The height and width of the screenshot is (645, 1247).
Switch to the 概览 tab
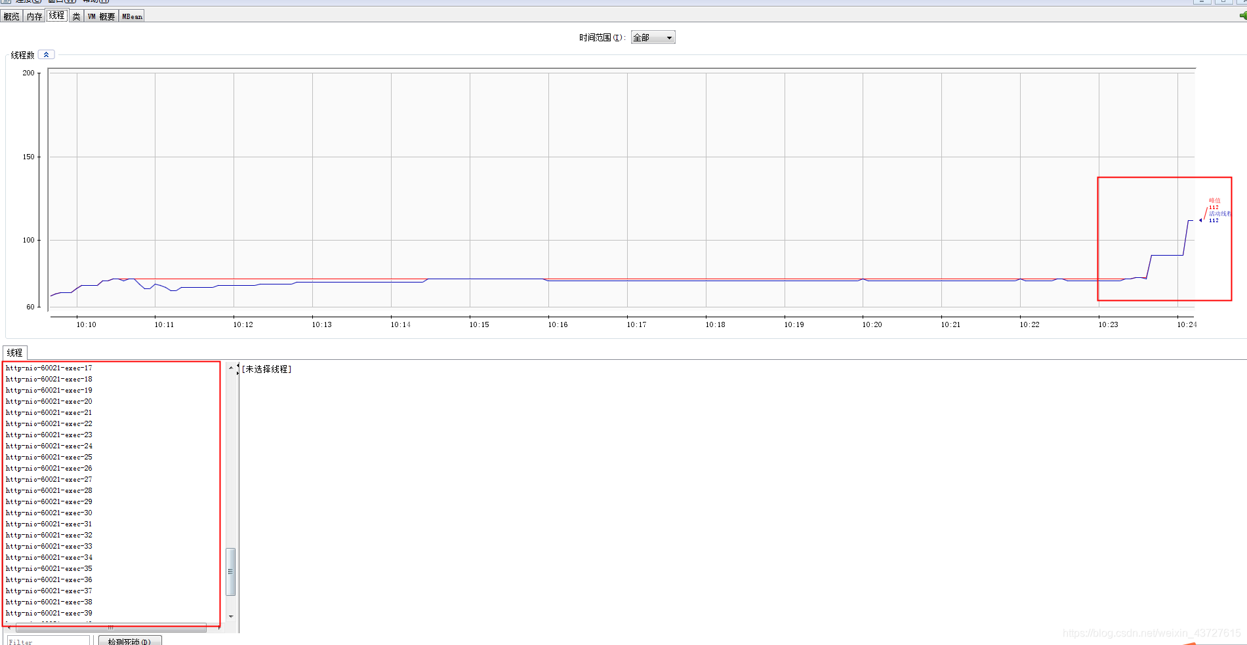(12, 16)
